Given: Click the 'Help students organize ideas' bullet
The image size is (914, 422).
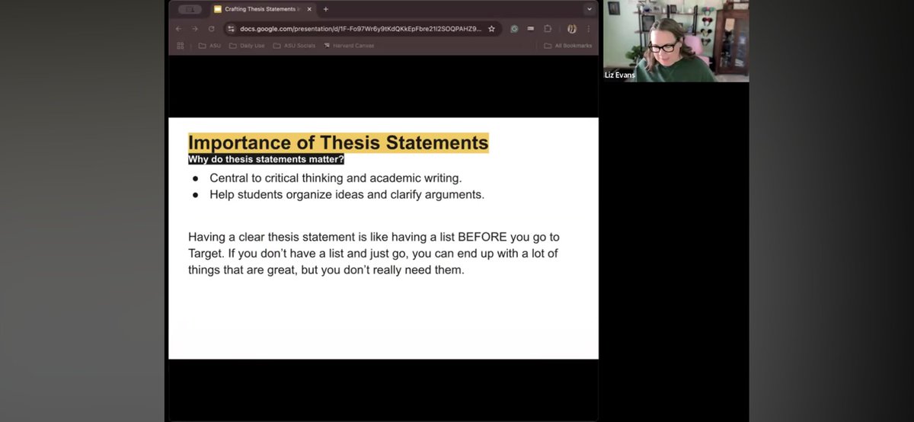Looking at the screenshot, I should click(347, 194).
